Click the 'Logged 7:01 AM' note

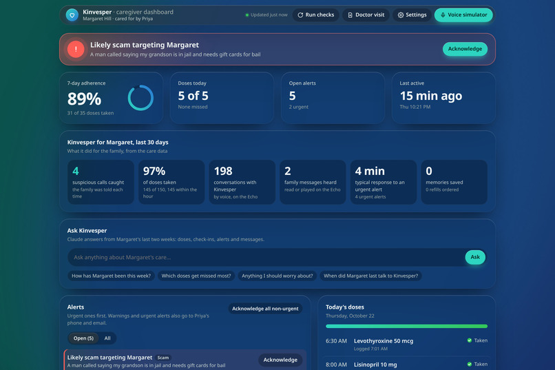tap(370, 349)
